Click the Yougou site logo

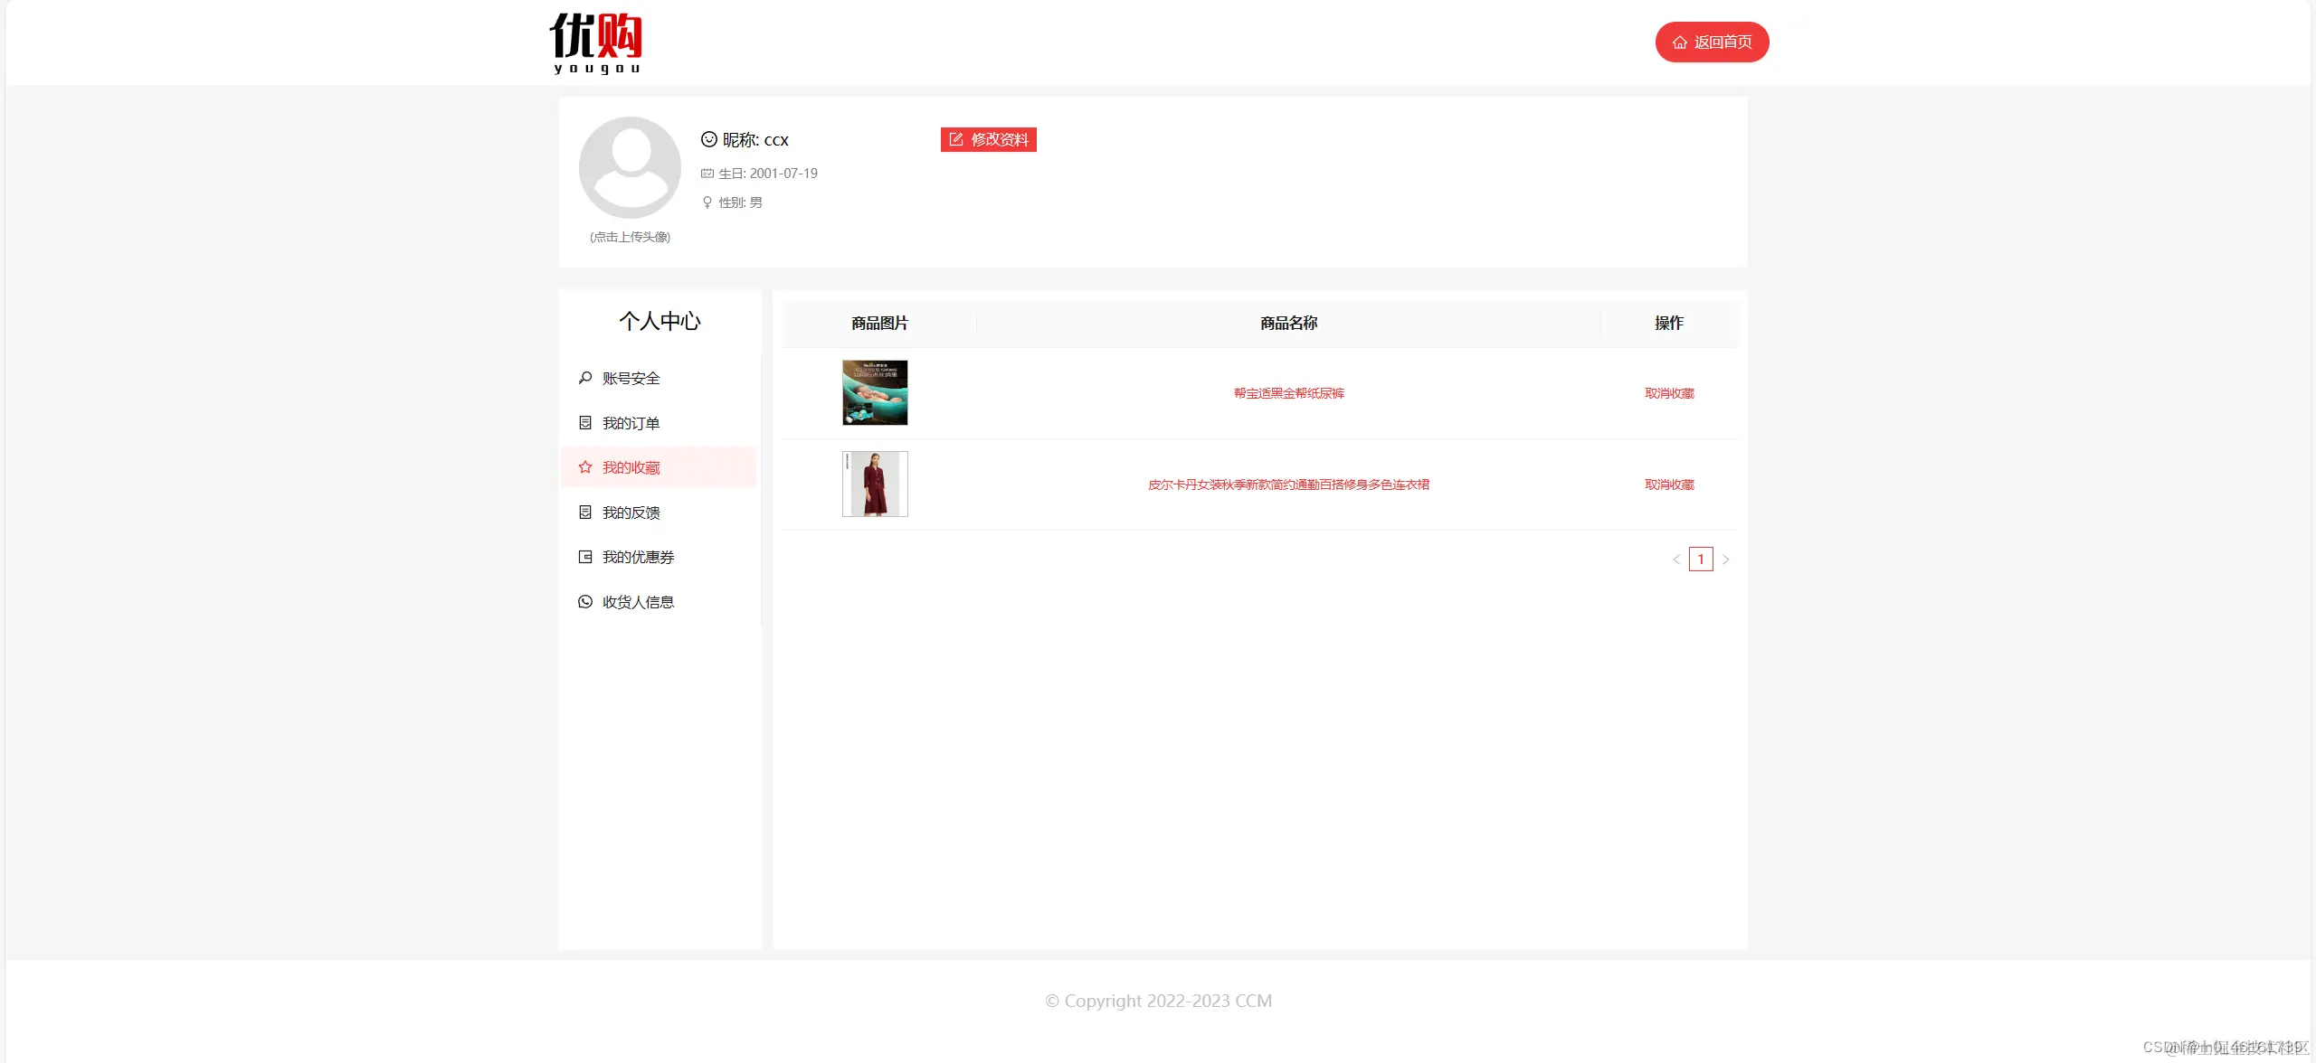596,42
